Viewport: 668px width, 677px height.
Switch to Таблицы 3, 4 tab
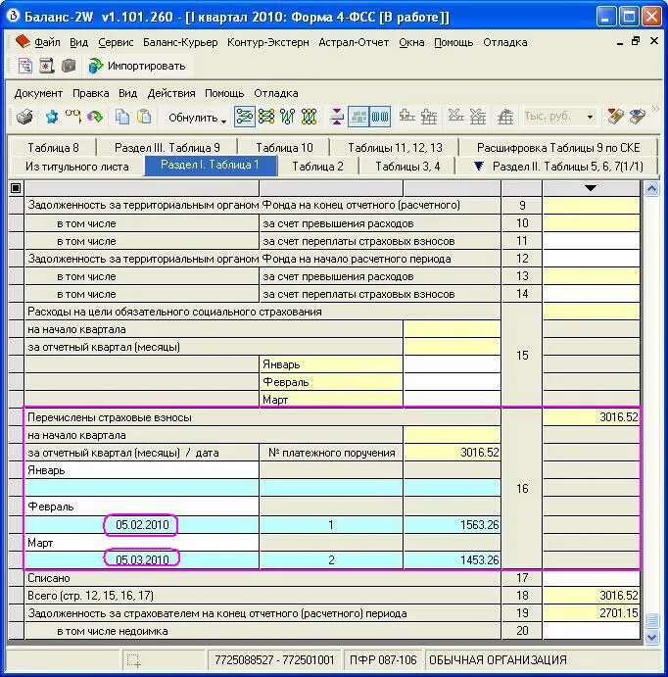click(x=407, y=167)
